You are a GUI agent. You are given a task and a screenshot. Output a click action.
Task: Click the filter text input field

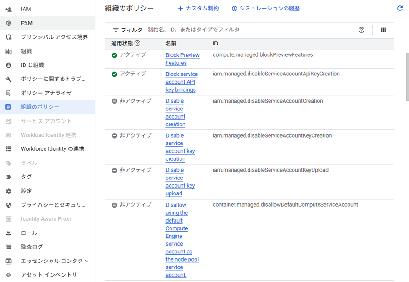coord(250,30)
